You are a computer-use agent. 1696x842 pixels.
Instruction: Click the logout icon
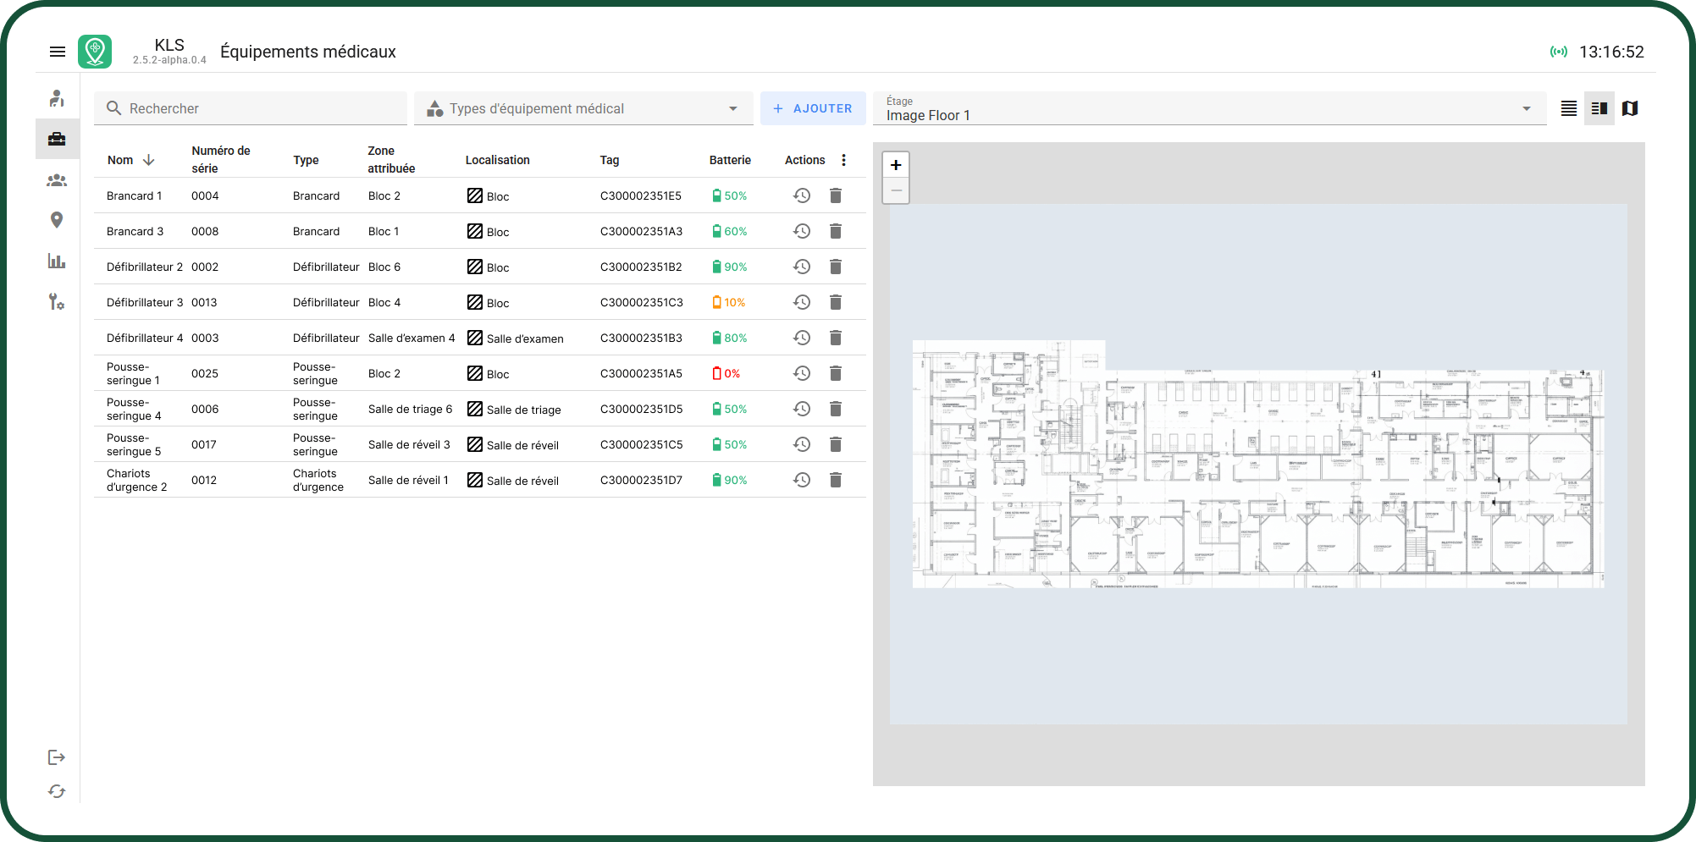click(57, 757)
